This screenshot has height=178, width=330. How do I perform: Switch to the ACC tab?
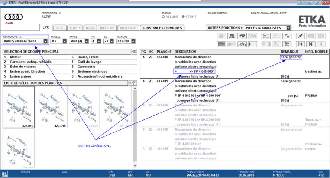tap(59, 28)
